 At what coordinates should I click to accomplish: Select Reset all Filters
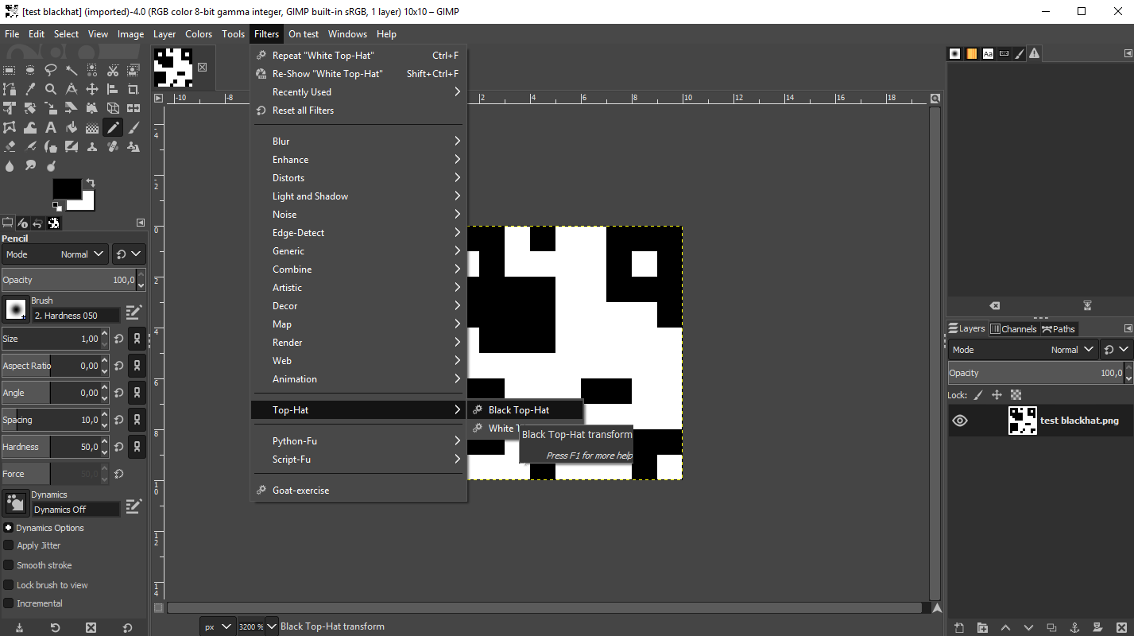(358, 111)
